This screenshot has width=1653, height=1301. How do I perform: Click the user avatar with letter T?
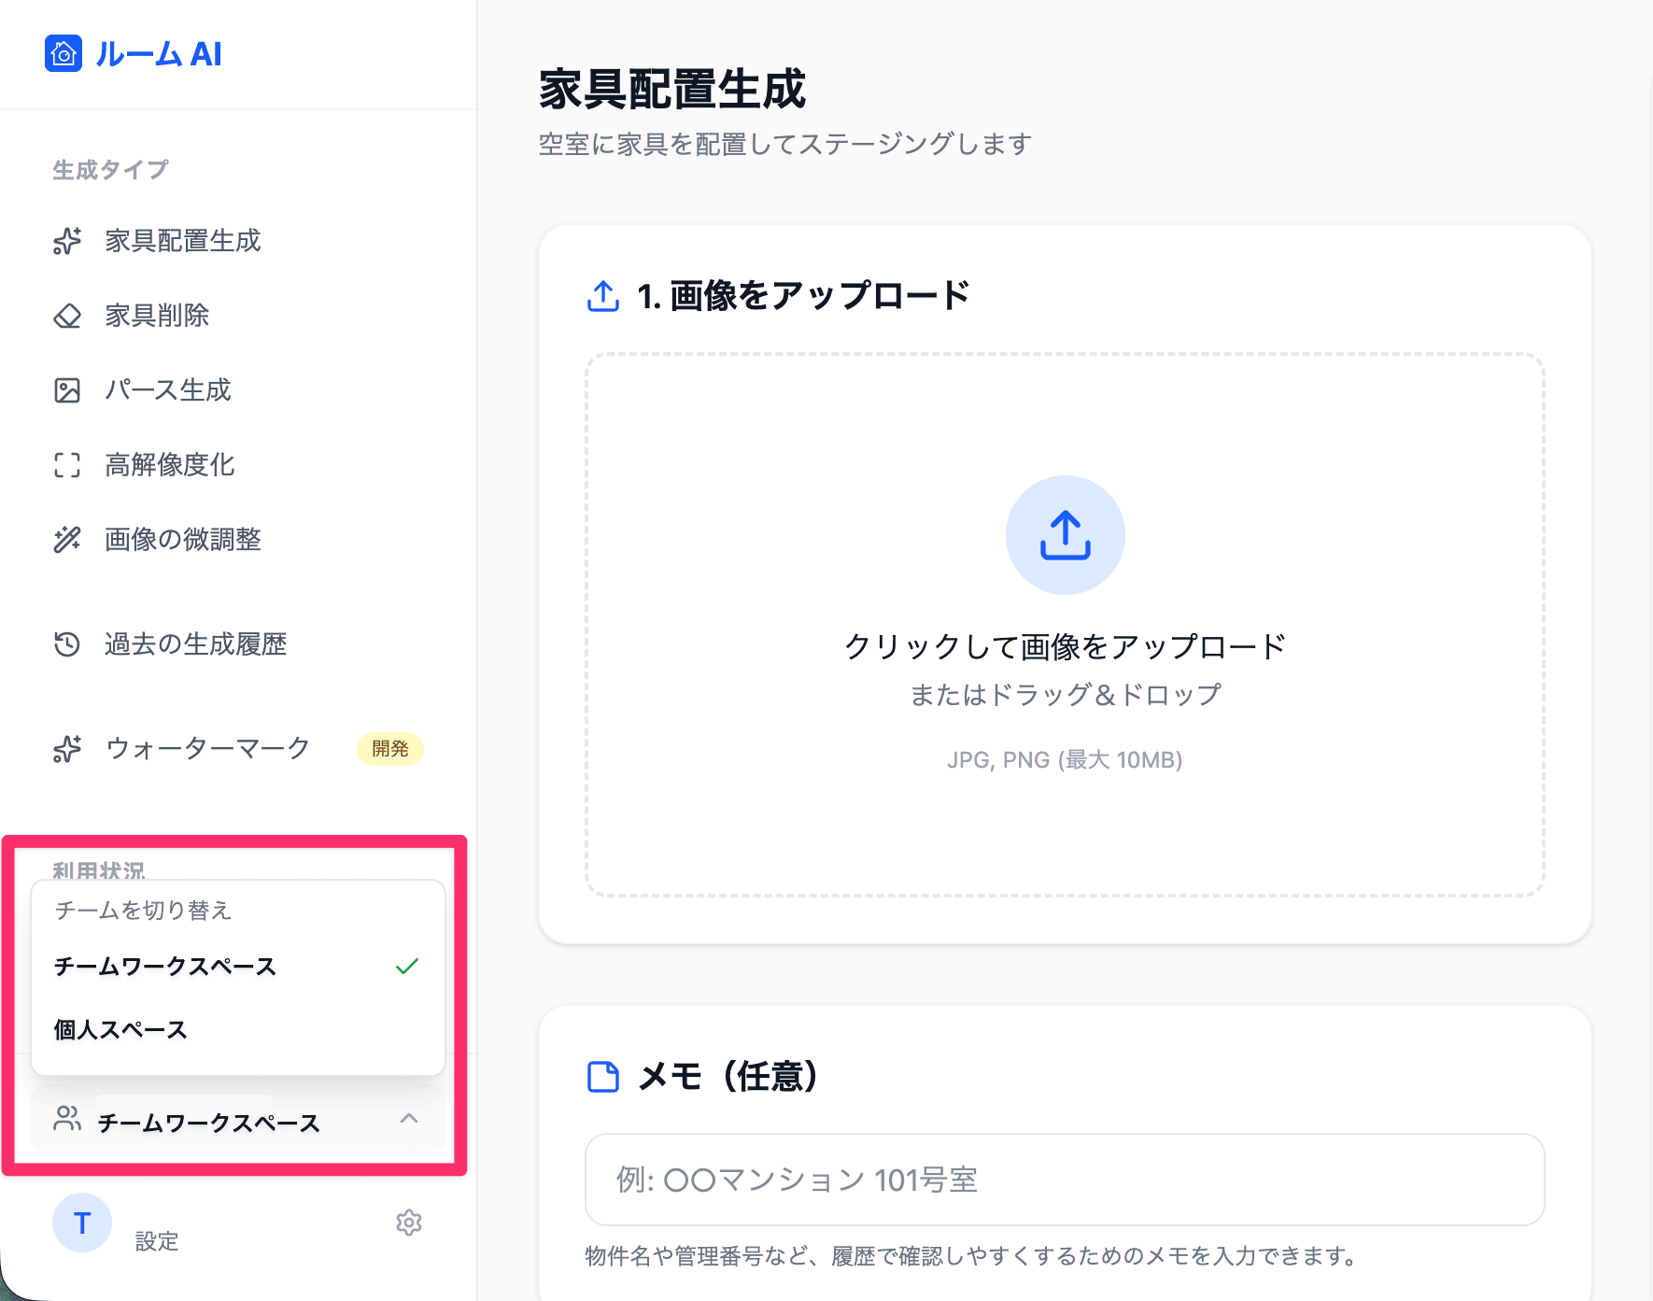click(82, 1223)
